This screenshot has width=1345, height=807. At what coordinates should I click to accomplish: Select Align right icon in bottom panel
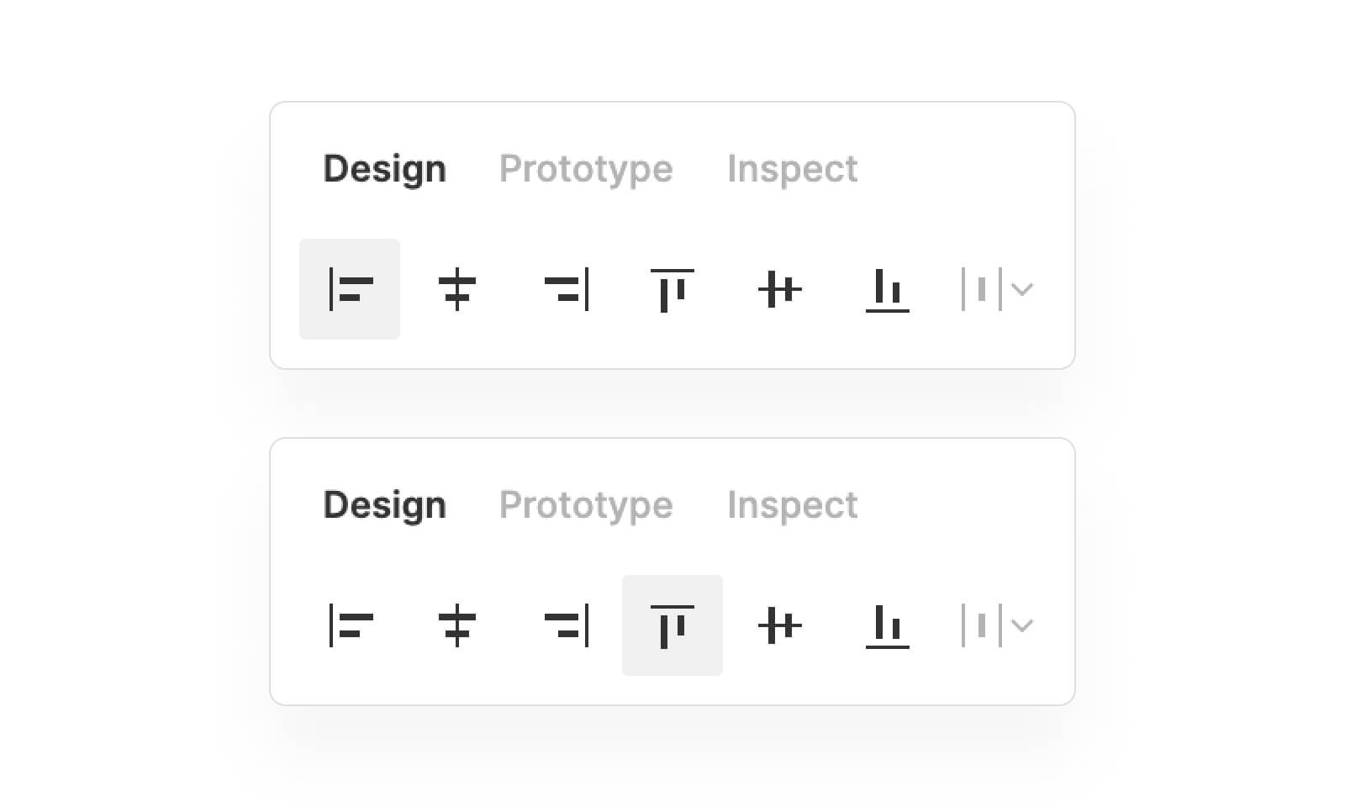[x=566, y=625]
